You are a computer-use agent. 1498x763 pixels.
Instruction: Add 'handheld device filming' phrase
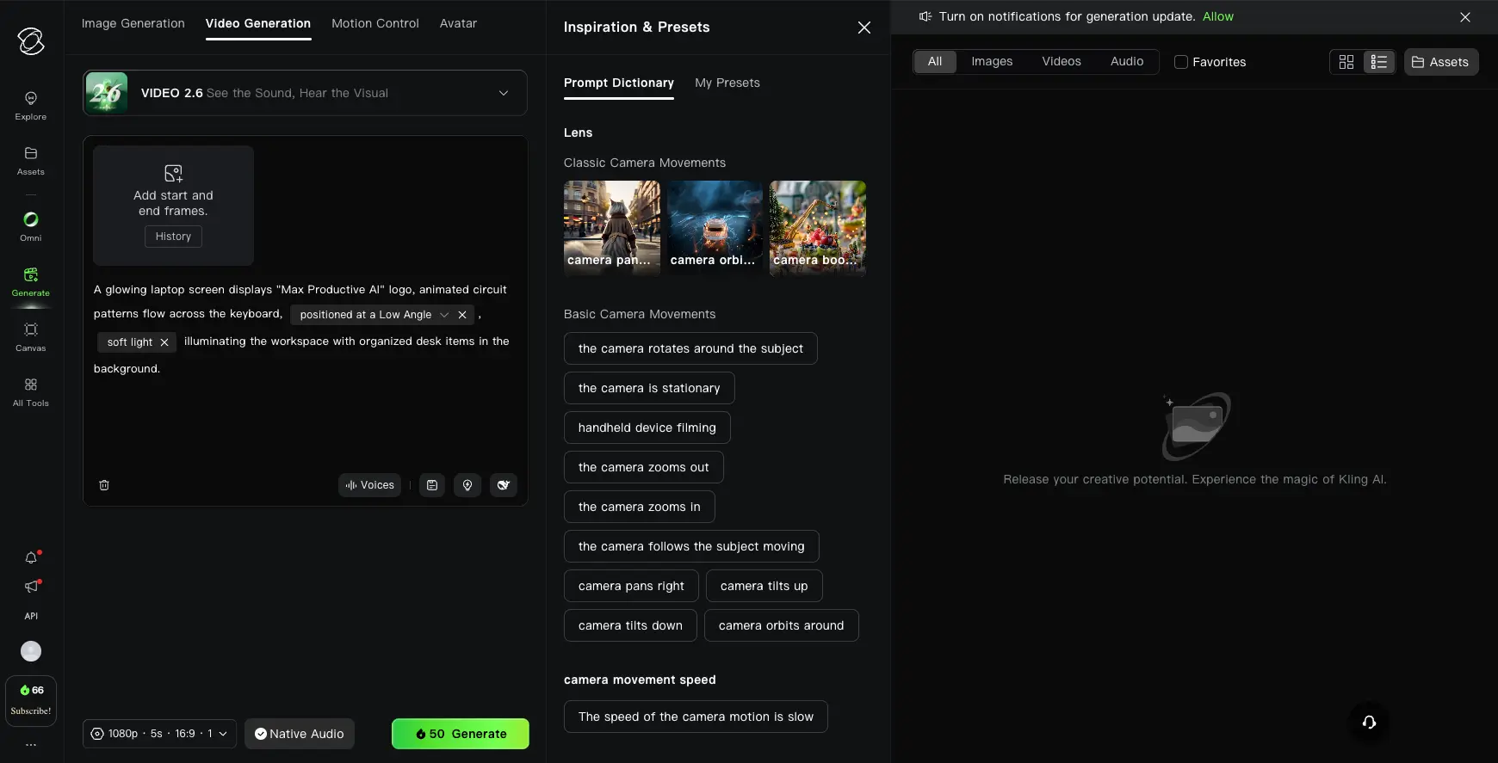647,428
